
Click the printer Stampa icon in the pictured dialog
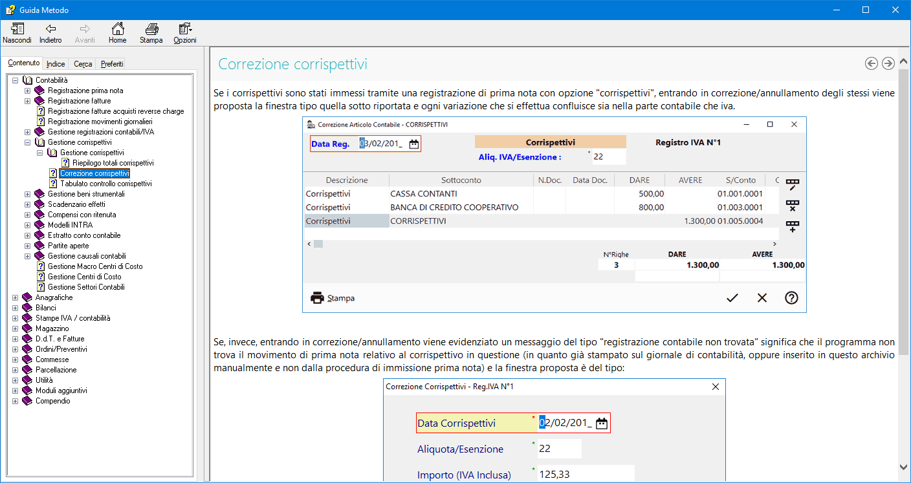click(317, 298)
